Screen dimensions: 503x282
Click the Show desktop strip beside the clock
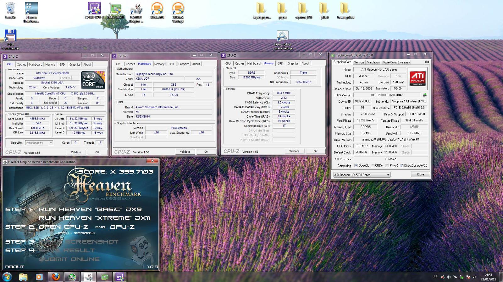tap(501, 277)
